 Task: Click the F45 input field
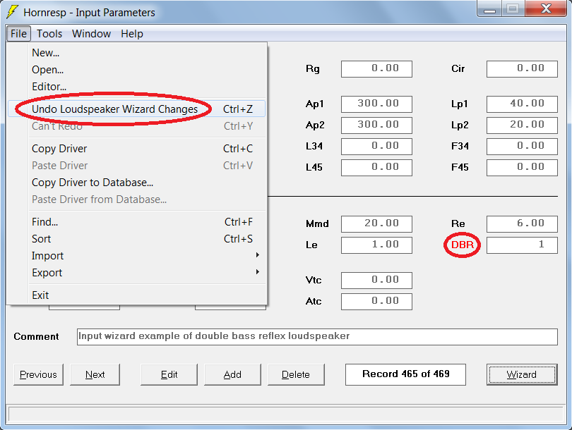point(522,168)
